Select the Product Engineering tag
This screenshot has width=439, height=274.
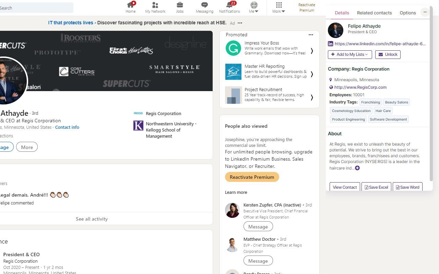348,119
